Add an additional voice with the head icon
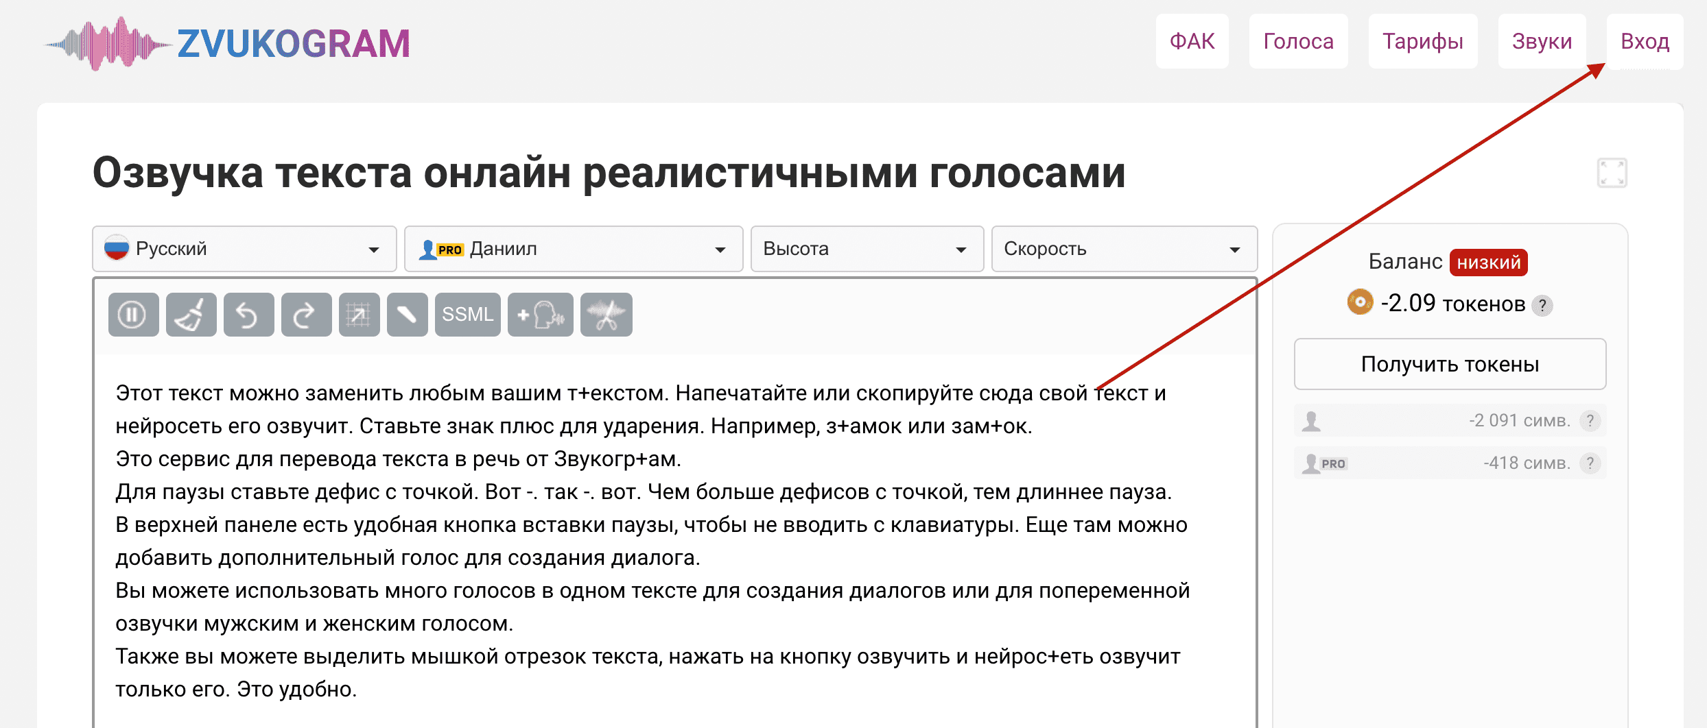Image resolution: width=1707 pixels, height=728 pixels. click(x=540, y=315)
